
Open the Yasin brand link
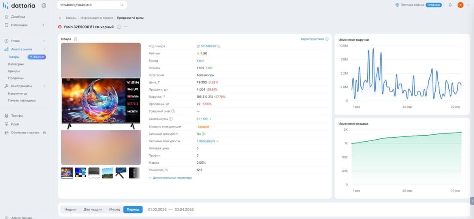pyautogui.click(x=200, y=61)
